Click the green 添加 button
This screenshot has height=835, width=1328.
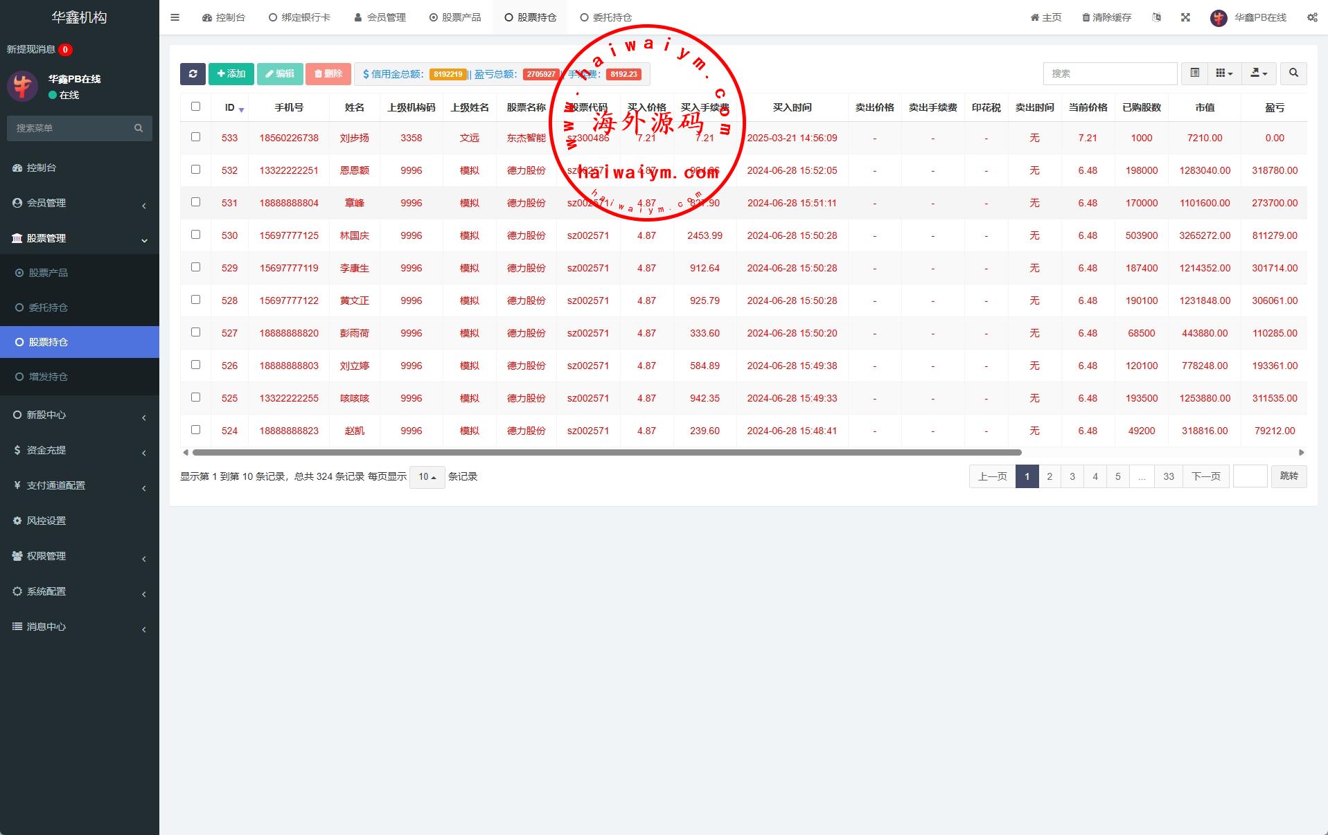click(231, 74)
